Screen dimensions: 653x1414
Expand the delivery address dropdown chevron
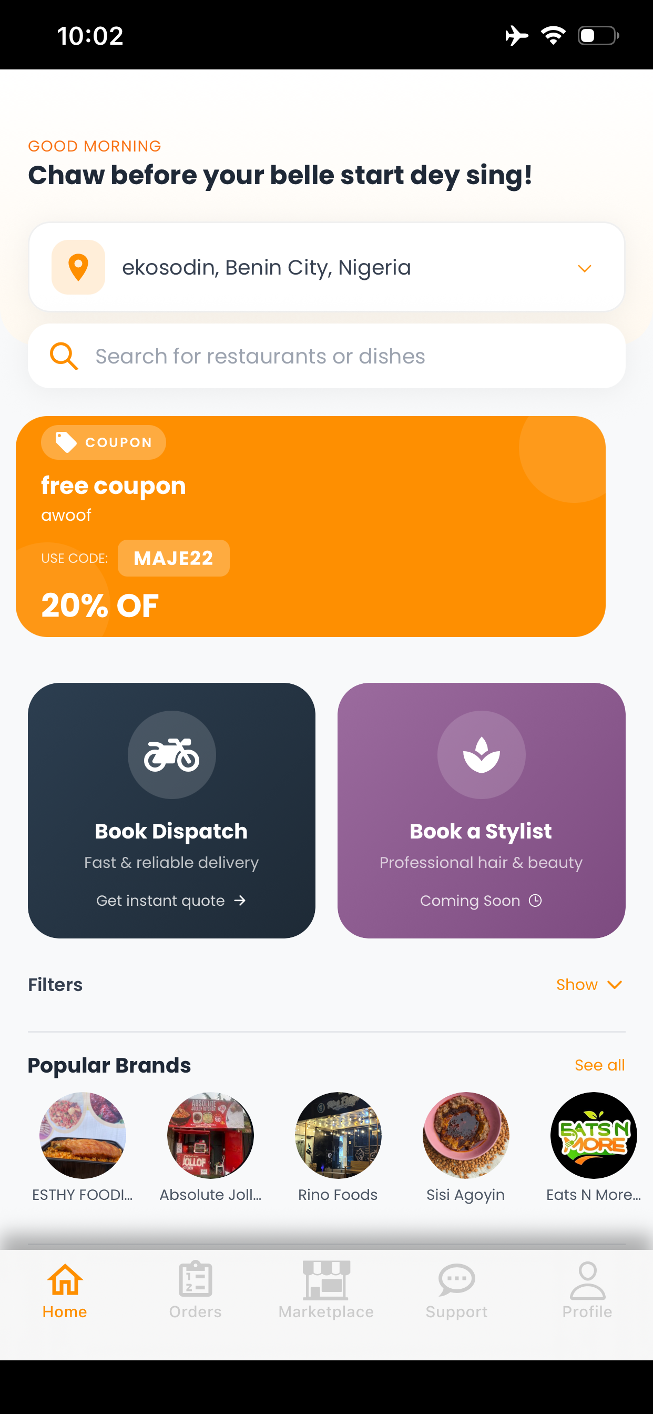click(585, 268)
